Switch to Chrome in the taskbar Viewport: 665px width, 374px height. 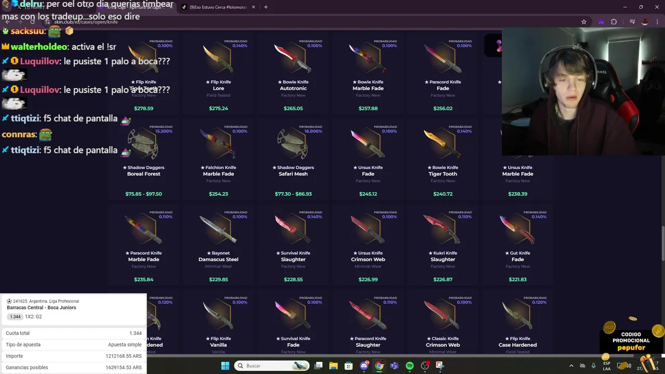(x=379, y=366)
